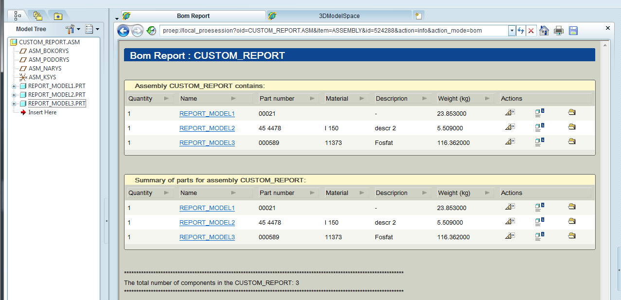Highlight REPORT_MODEL3 via Assembly table action icon

(510, 142)
